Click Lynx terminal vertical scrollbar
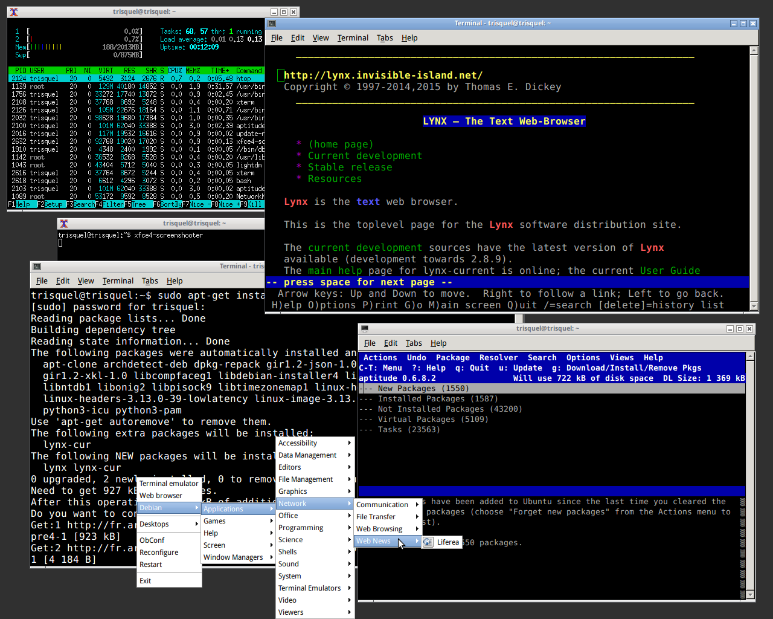Viewport: 773px width, 619px height. click(x=754, y=179)
